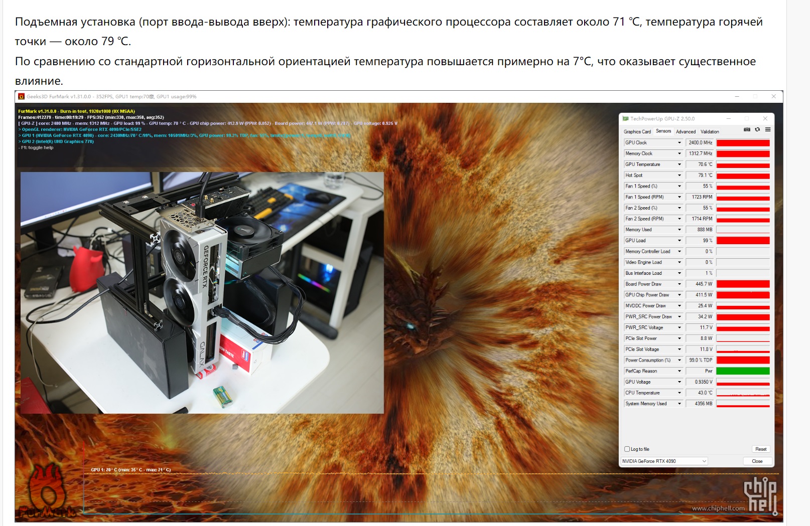Screen dimensions: 810x526
Task: Open the PCIe Slot Voltage dropdown arrow
Action: [680, 349]
